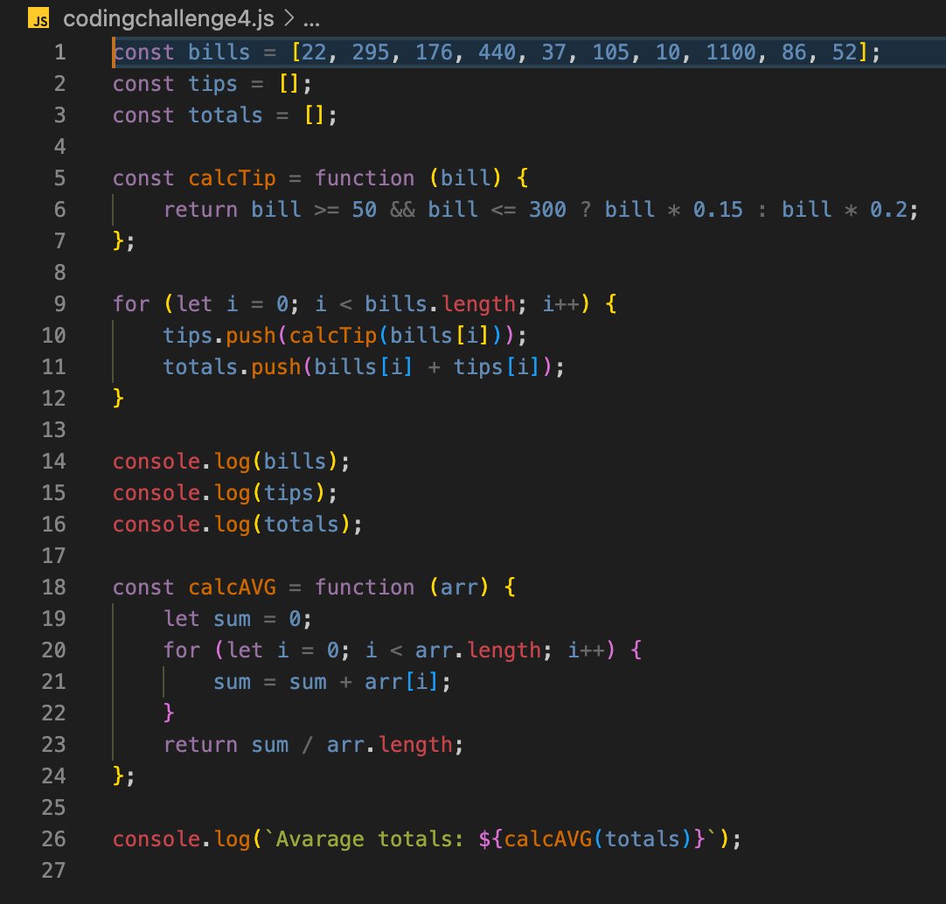Click the value 1100 in bills array
946x904 pixels.
click(x=731, y=52)
